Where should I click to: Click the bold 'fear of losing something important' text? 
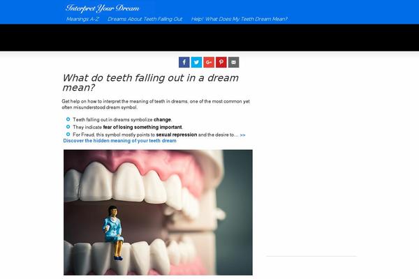pos(142,127)
